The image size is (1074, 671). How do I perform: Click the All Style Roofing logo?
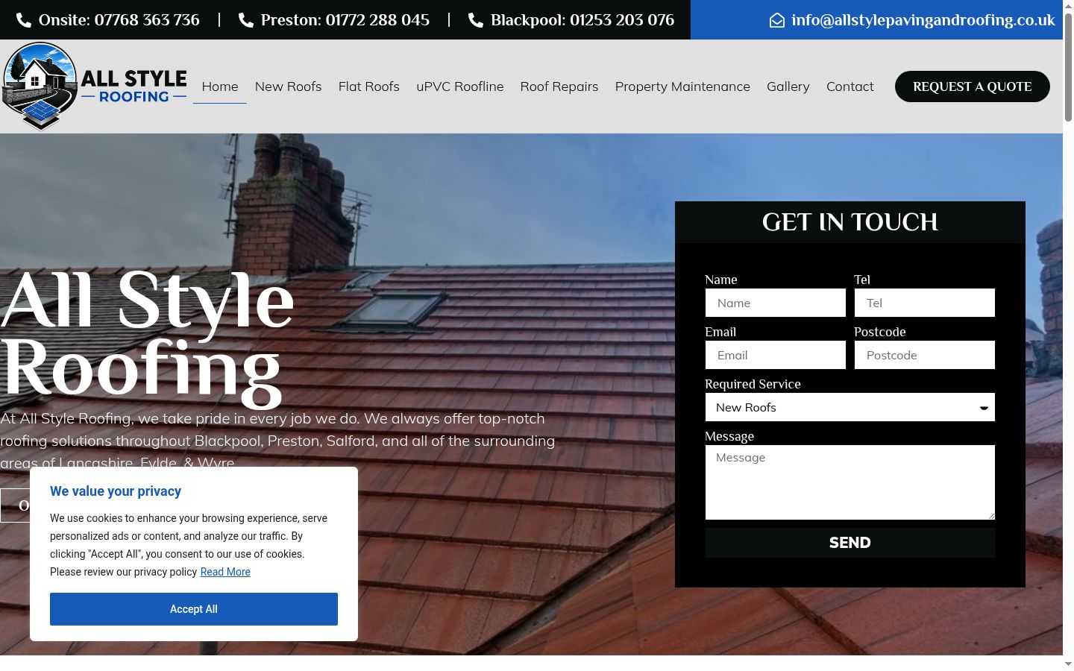click(x=95, y=86)
